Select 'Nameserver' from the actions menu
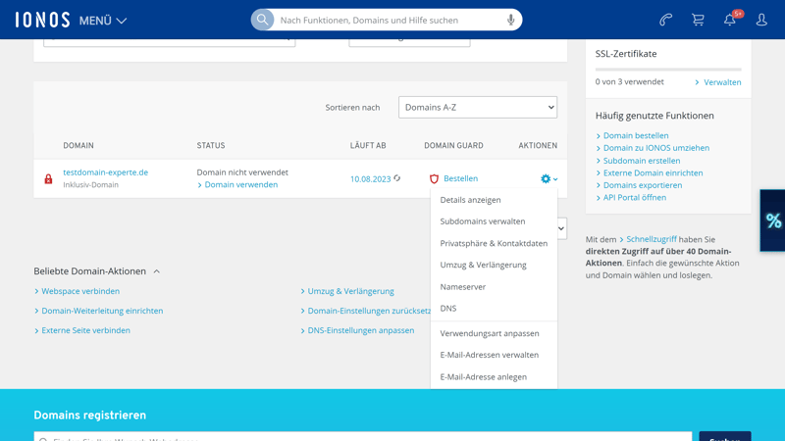 tap(463, 287)
